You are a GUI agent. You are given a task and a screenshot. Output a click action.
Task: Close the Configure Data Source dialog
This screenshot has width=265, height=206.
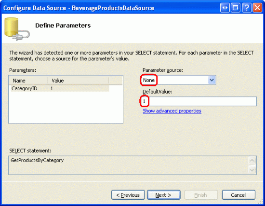[257, 8]
